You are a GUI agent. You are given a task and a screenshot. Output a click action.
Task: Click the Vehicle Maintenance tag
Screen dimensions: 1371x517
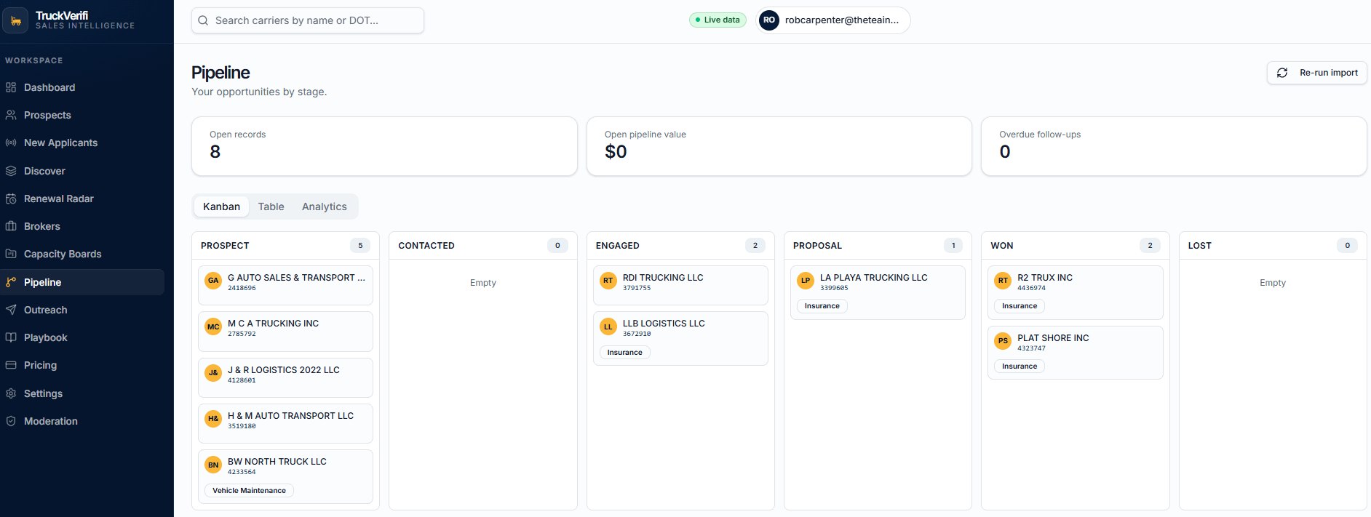tap(249, 491)
